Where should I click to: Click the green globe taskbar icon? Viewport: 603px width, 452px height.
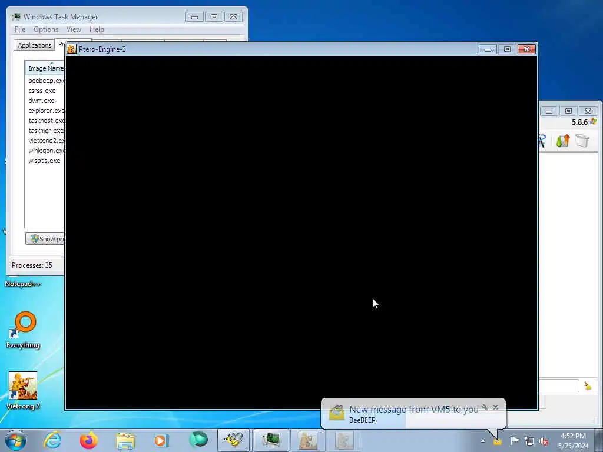pos(198,440)
